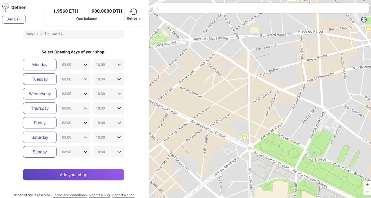Open Saturday's 08:00 opening time dropdown
Screen dimensions: 371x198
[74, 137]
